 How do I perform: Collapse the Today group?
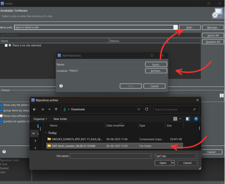coord(46,133)
